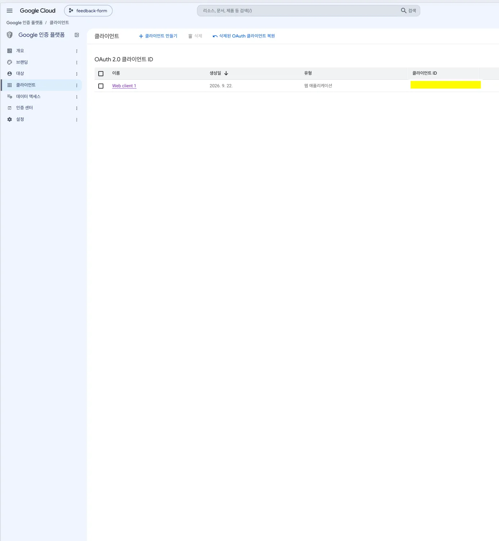This screenshot has width=499, height=541.
Task: Open the 데이터 액세스 sidebar item
Action: pyautogui.click(x=41, y=97)
